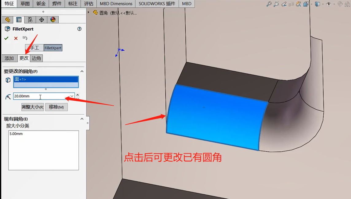351x199 pixels.
Task: Open the FeatureManager design tree tab icon
Action: click(x=8, y=20)
